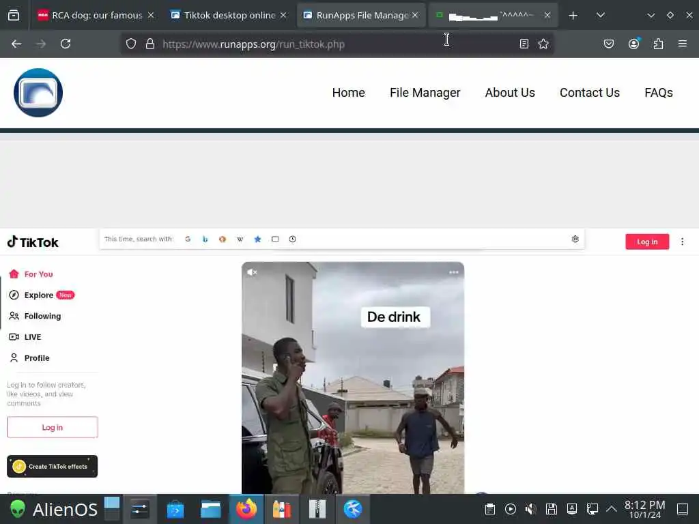Click Create TikTok effects
The width and height of the screenshot is (699, 524).
point(52,467)
